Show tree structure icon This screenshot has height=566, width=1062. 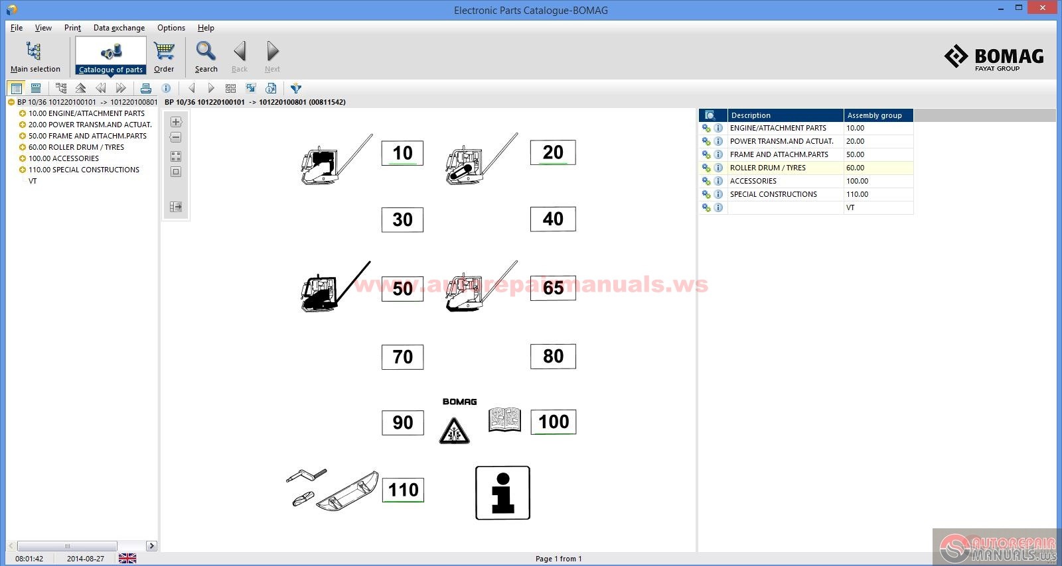[x=61, y=88]
